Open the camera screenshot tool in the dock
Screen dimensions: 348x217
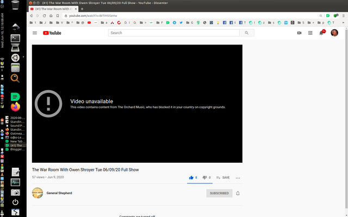pyautogui.click(x=15, y=193)
